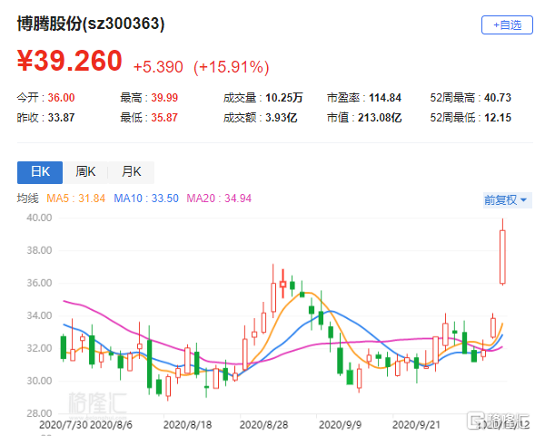Click 市值 value 213.08亿
535x436 pixels.
pyautogui.click(x=380, y=118)
